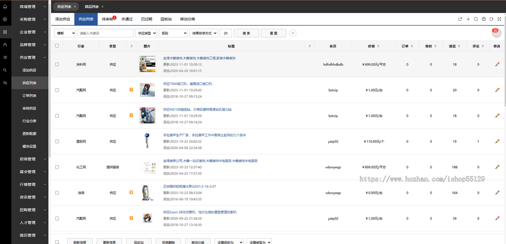Viewport: 506px width, 244px height.
Task: Switch to the 已过期 tab
Action: pos(146,19)
